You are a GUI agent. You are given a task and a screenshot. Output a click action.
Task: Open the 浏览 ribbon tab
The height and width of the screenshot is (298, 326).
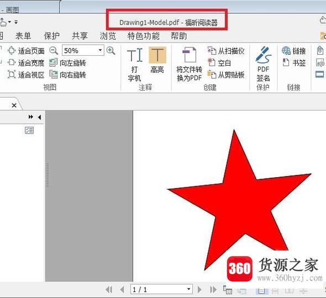coord(108,36)
